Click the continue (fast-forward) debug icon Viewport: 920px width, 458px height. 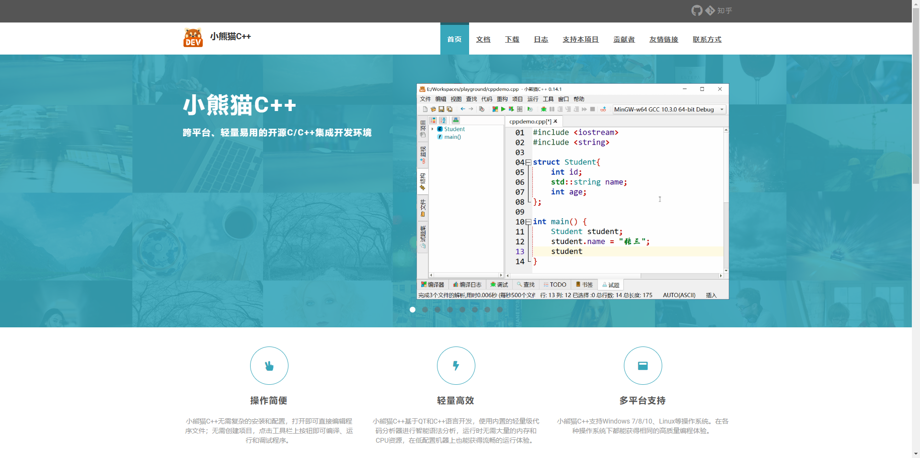(584, 109)
